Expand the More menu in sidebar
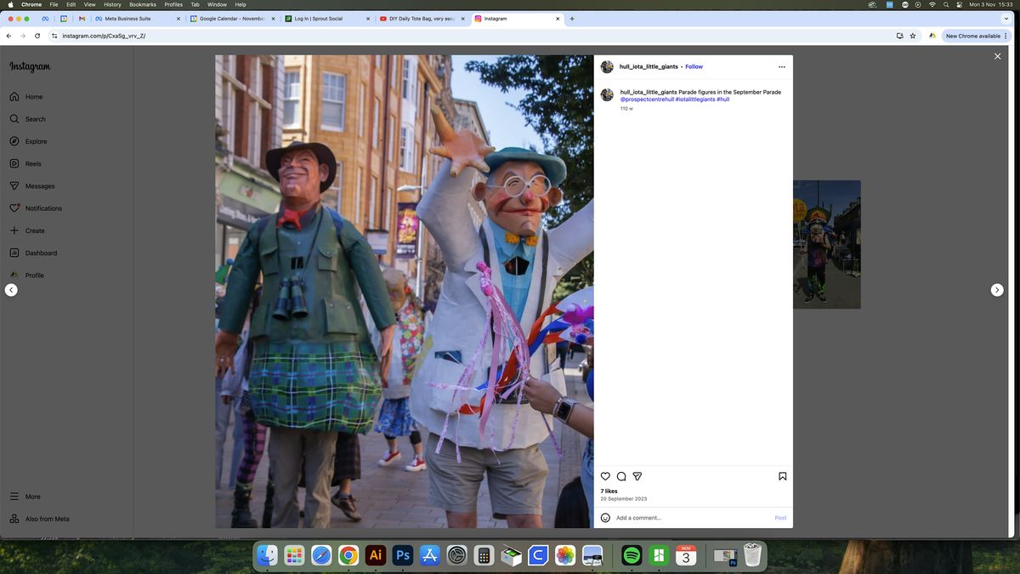 click(x=32, y=497)
